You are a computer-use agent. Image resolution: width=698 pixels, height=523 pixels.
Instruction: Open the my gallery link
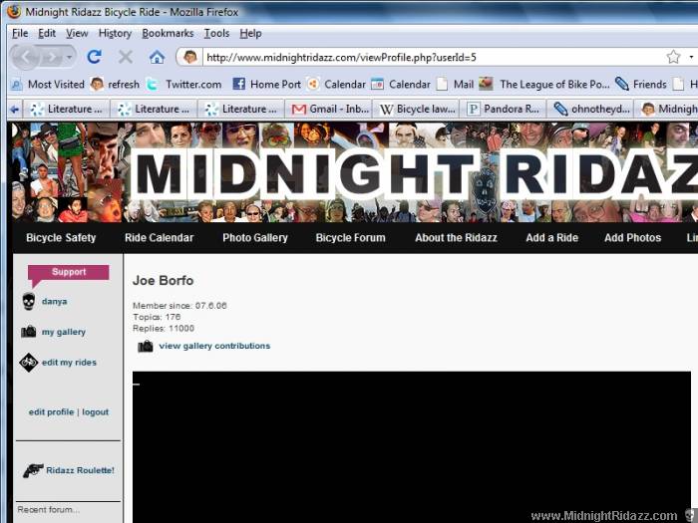coord(64,332)
